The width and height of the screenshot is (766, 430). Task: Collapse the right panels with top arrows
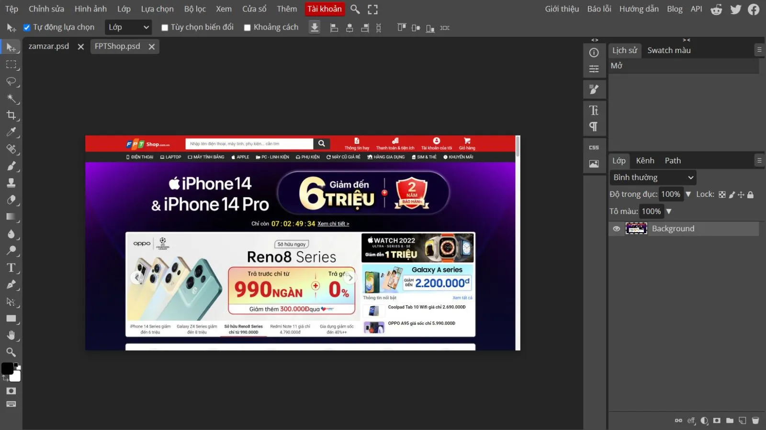pyautogui.click(x=687, y=40)
